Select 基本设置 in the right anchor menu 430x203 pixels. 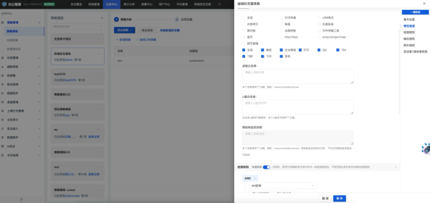(x=409, y=19)
